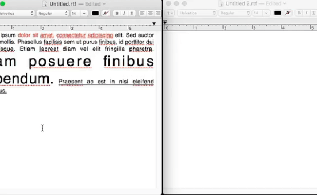
Task: Click the word "laoreet" in the document
Action: [x=49, y=49]
